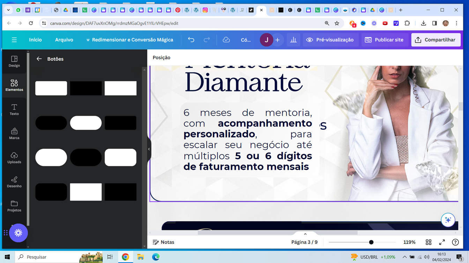The height and width of the screenshot is (263, 469).
Task: Click the Publicar site button
Action: (384, 40)
